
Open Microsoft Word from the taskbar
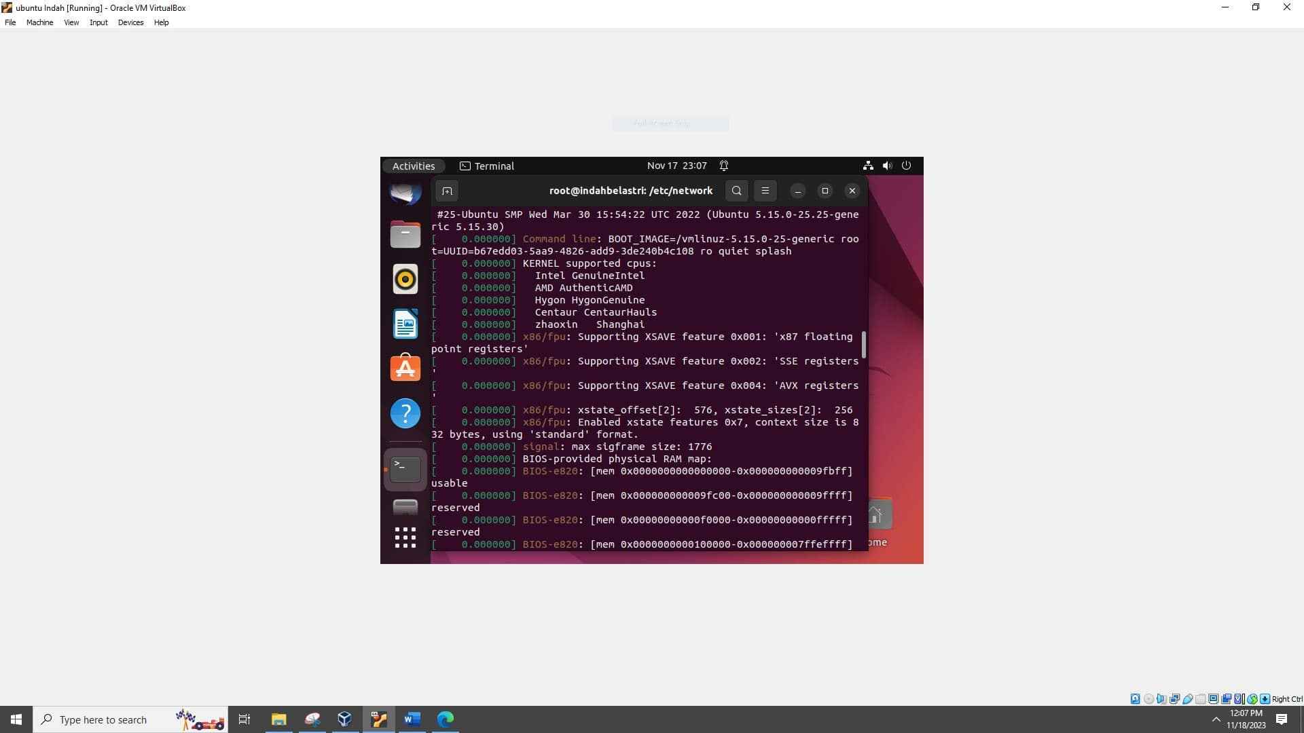[412, 719]
